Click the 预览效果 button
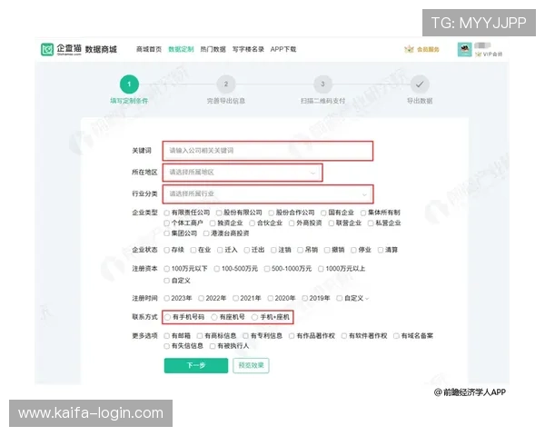The image size is (545, 436). (x=251, y=365)
